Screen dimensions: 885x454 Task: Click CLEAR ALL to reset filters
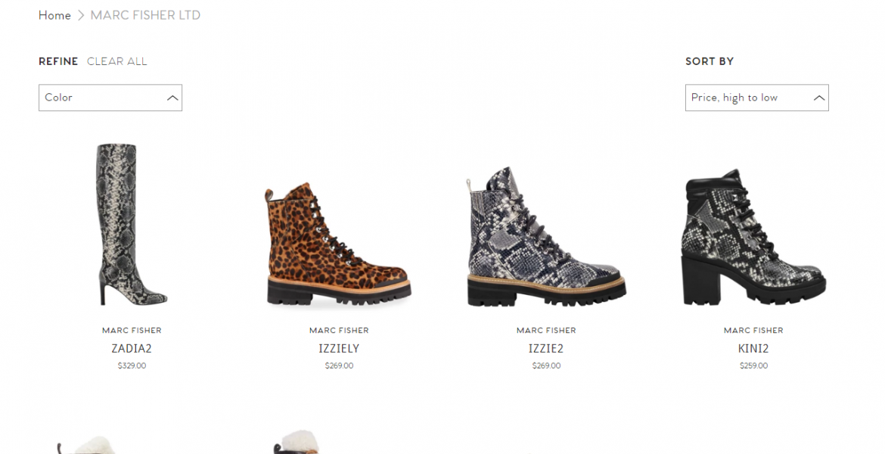point(116,61)
